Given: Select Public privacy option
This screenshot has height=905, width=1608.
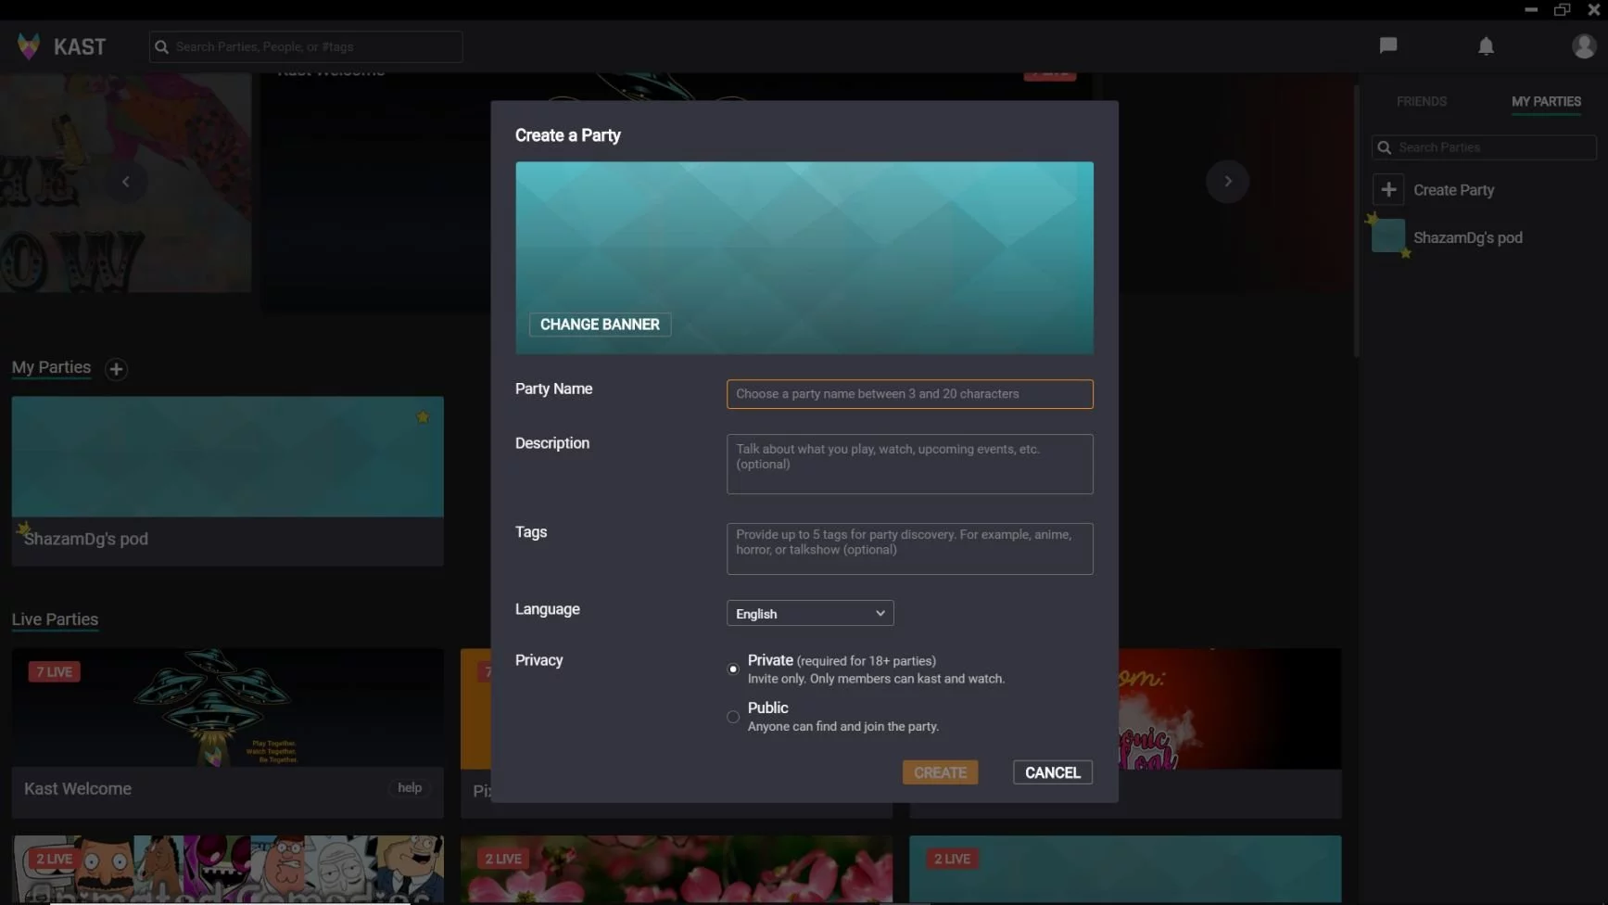Looking at the screenshot, I should pyautogui.click(x=733, y=717).
